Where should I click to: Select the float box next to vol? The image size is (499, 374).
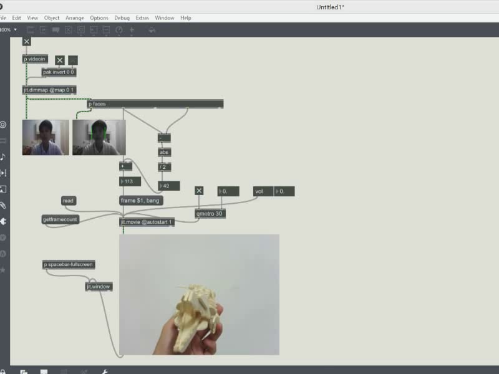pyautogui.click(x=284, y=191)
